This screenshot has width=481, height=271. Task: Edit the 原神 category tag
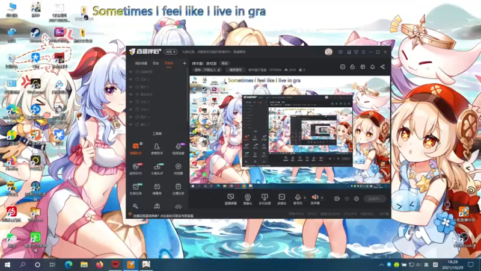click(x=207, y=70)
